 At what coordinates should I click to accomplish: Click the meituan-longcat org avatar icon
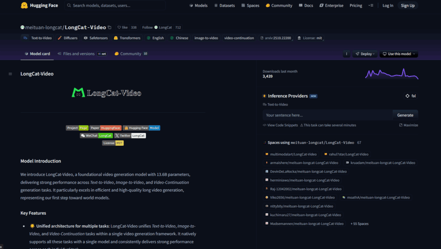pos(22,27)
